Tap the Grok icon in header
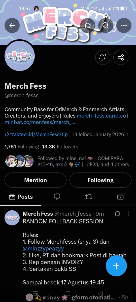 pyautogui.click(x=88, y=25)
